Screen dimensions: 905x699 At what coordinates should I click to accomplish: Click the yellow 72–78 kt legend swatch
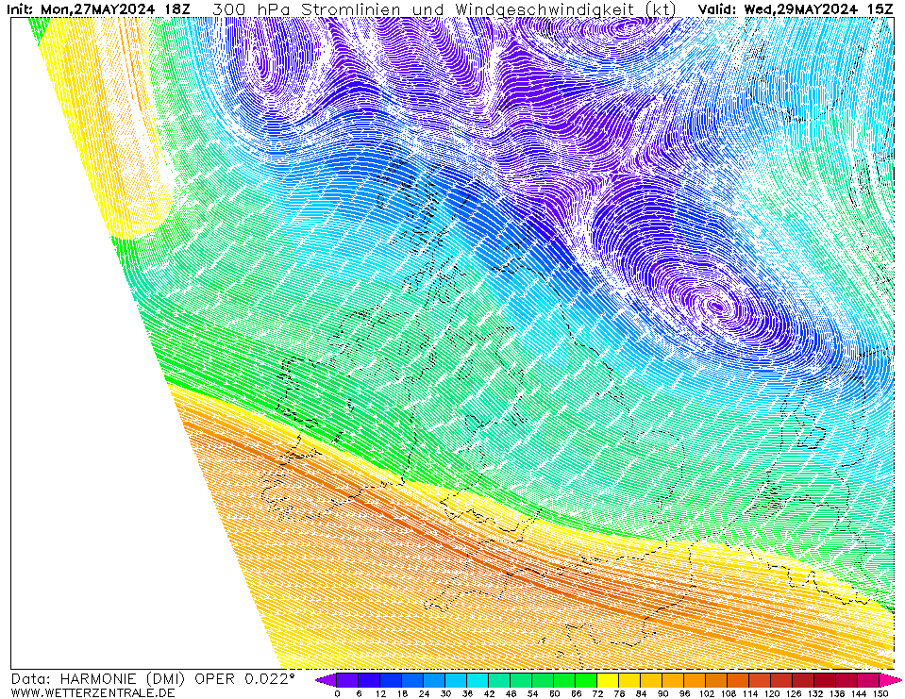[609, 680]
